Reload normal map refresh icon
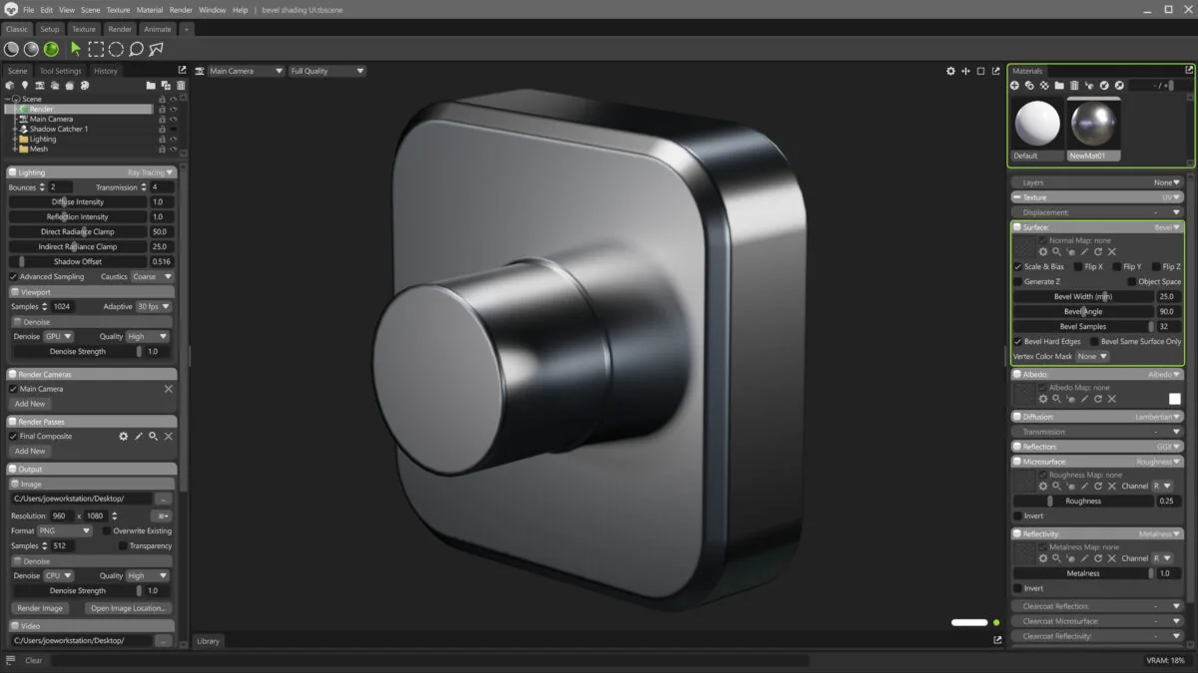This screenshot has height=673, width=1198. coord(1098,252)
